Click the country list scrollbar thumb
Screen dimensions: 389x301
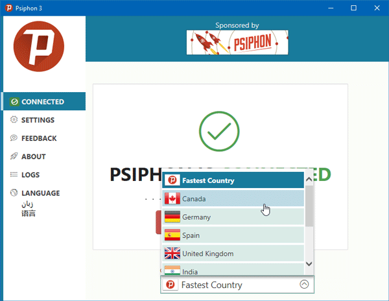(x=309, y=206)
